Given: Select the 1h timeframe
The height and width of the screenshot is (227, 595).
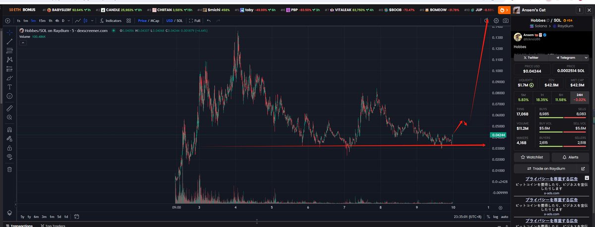Looking at the screenshot, I should tap(51, 21).
